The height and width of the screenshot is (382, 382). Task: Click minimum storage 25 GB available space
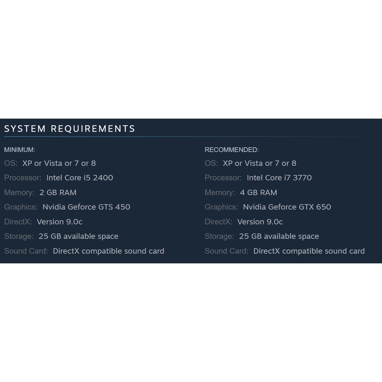pos(78,236)
